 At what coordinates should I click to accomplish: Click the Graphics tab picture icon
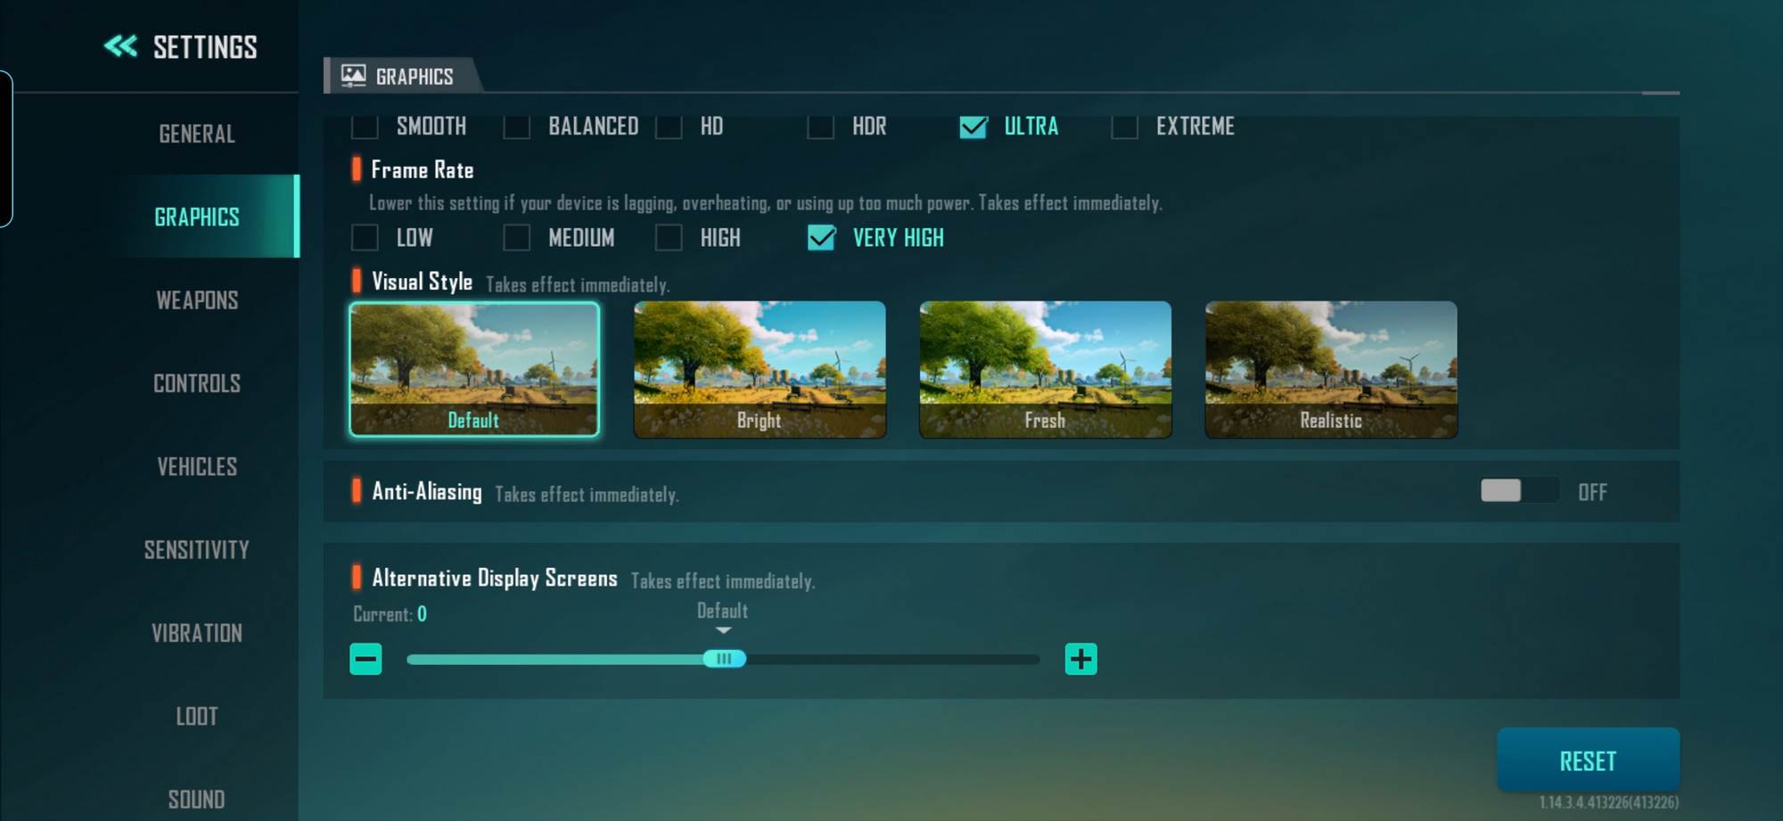point(353,76)
